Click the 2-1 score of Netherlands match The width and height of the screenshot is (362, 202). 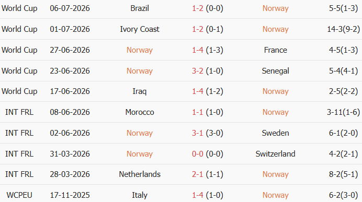pyautogui.click(x=198, y=174)
